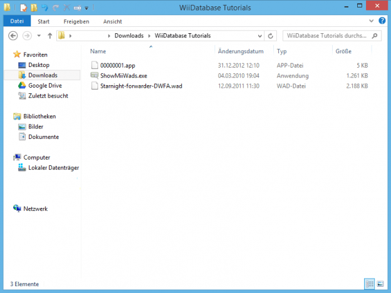391x293 pixels.
Task: Select Starnight-forwarder-DWFA.wad file
Action: pyautogui.click(x=141, y=86)
